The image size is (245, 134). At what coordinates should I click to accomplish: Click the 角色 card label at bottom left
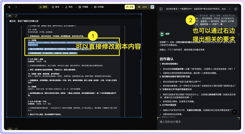click(x=10, y=129)
